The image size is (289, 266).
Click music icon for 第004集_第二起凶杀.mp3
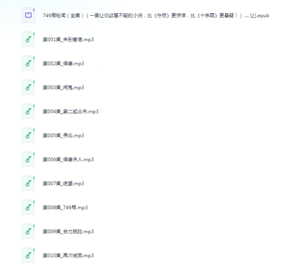pos(28,111)
